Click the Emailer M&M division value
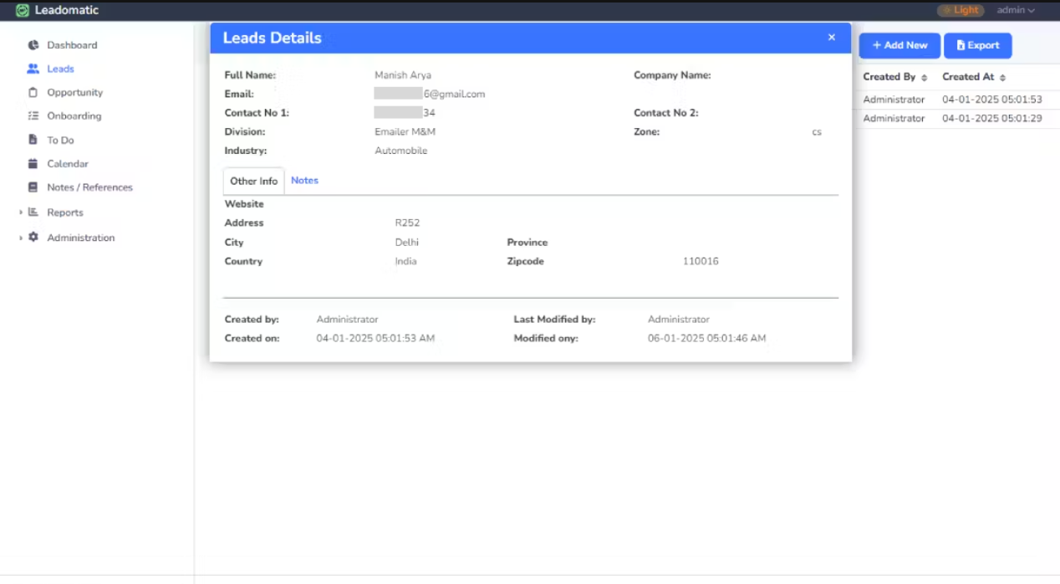The height and width of the screenshot is (584, 1060). [x=405, y=131]
